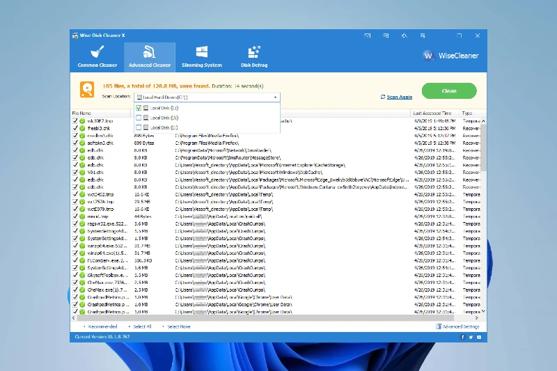This screenshot has height=371, width=557.
Task: Click the Recommended selection link
Action: (102, 326)
